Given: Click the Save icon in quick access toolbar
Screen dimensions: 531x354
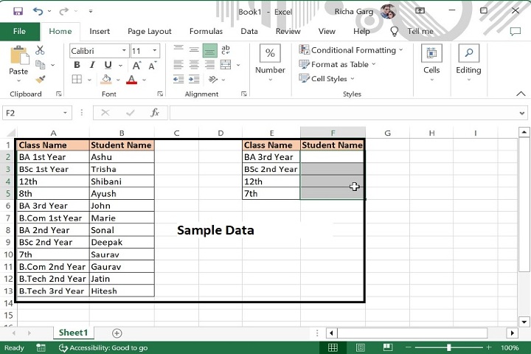Looking at the screenshot, I should (x=18, y=11).
